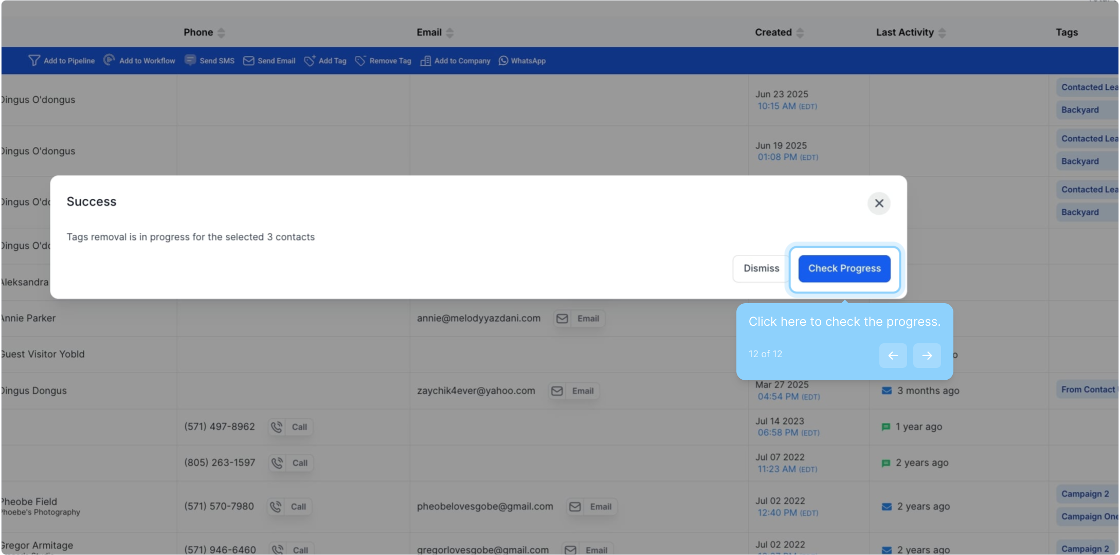Sort contacts by Phone column
The height and width of the screenshot is (555, 1120).
(x=221, y=33)
